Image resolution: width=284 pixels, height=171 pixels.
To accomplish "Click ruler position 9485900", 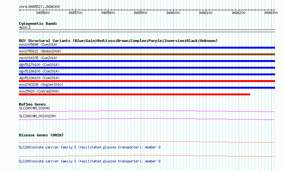I will tap(140, 13).
